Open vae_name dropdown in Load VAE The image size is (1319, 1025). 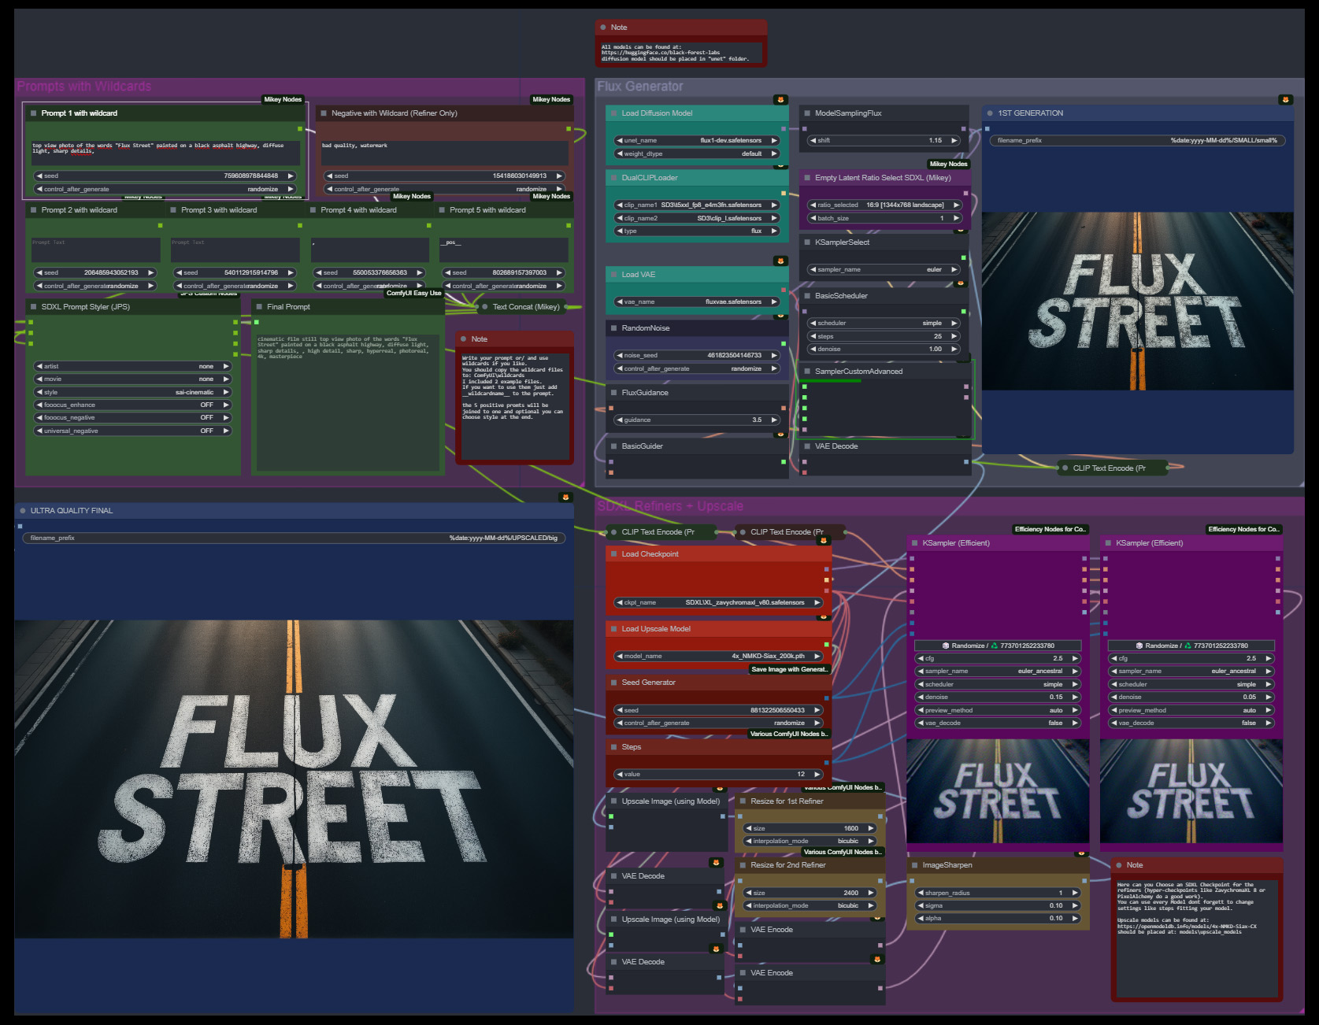click(697, 302)
